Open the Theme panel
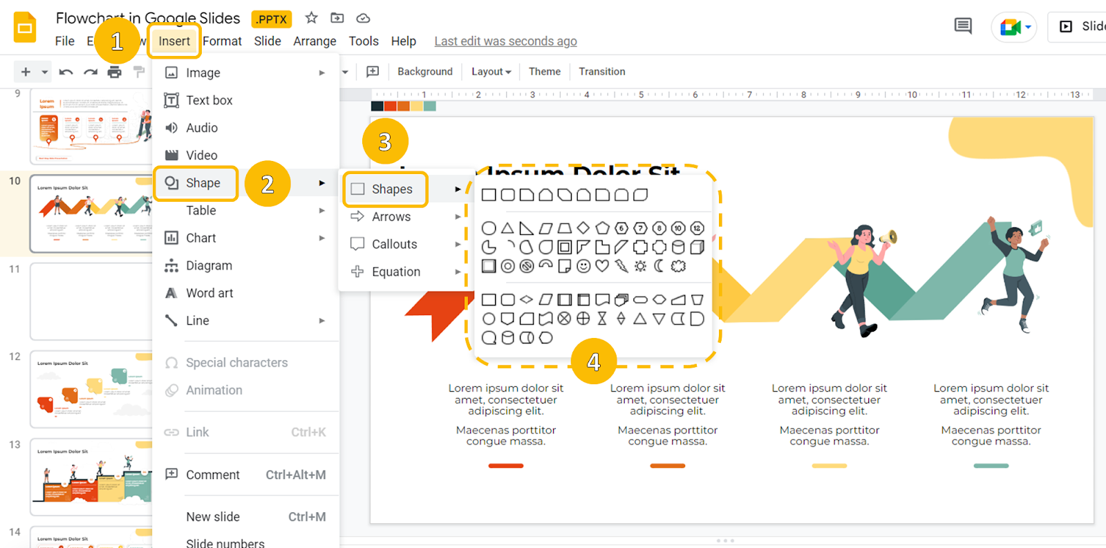 [545, 71]
